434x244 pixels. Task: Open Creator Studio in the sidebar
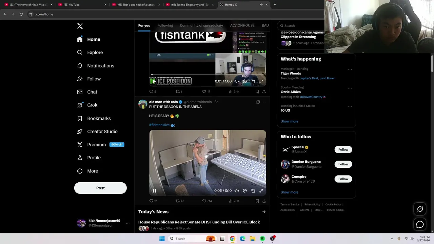click(97, 131)
